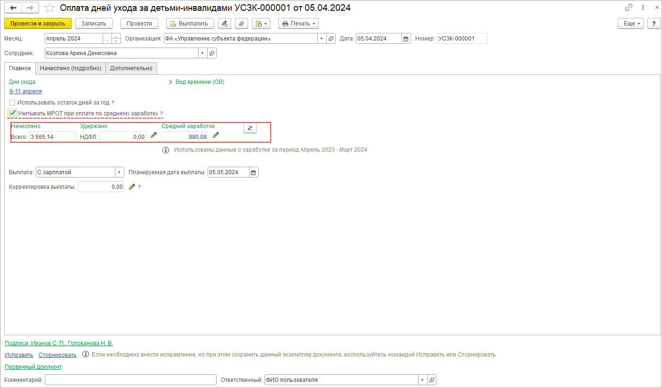Viewport: 662px width, 388px height.
Task: Go forward with the right arrow button
Action: pos(31,8)
